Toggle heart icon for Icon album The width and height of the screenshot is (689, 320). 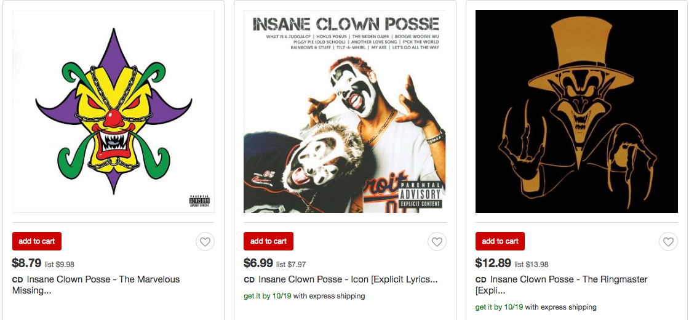(437, 242)
